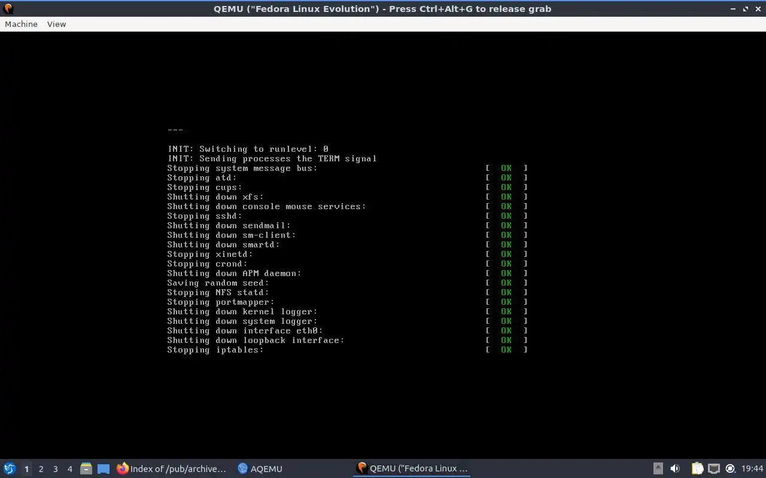Viewport: 766px width, 478px height.
Task: Click the 'Shutting down smartd:' line
Action: pyautogui.click(x=223, y=244)
